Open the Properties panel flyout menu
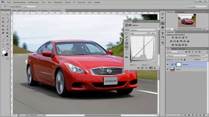The image size is (209, 117). click(x=158, y=21)
